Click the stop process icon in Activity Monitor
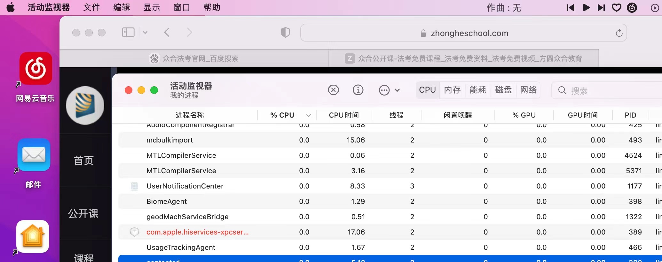This screenshot has height=262, width=662. click(333, 90)
